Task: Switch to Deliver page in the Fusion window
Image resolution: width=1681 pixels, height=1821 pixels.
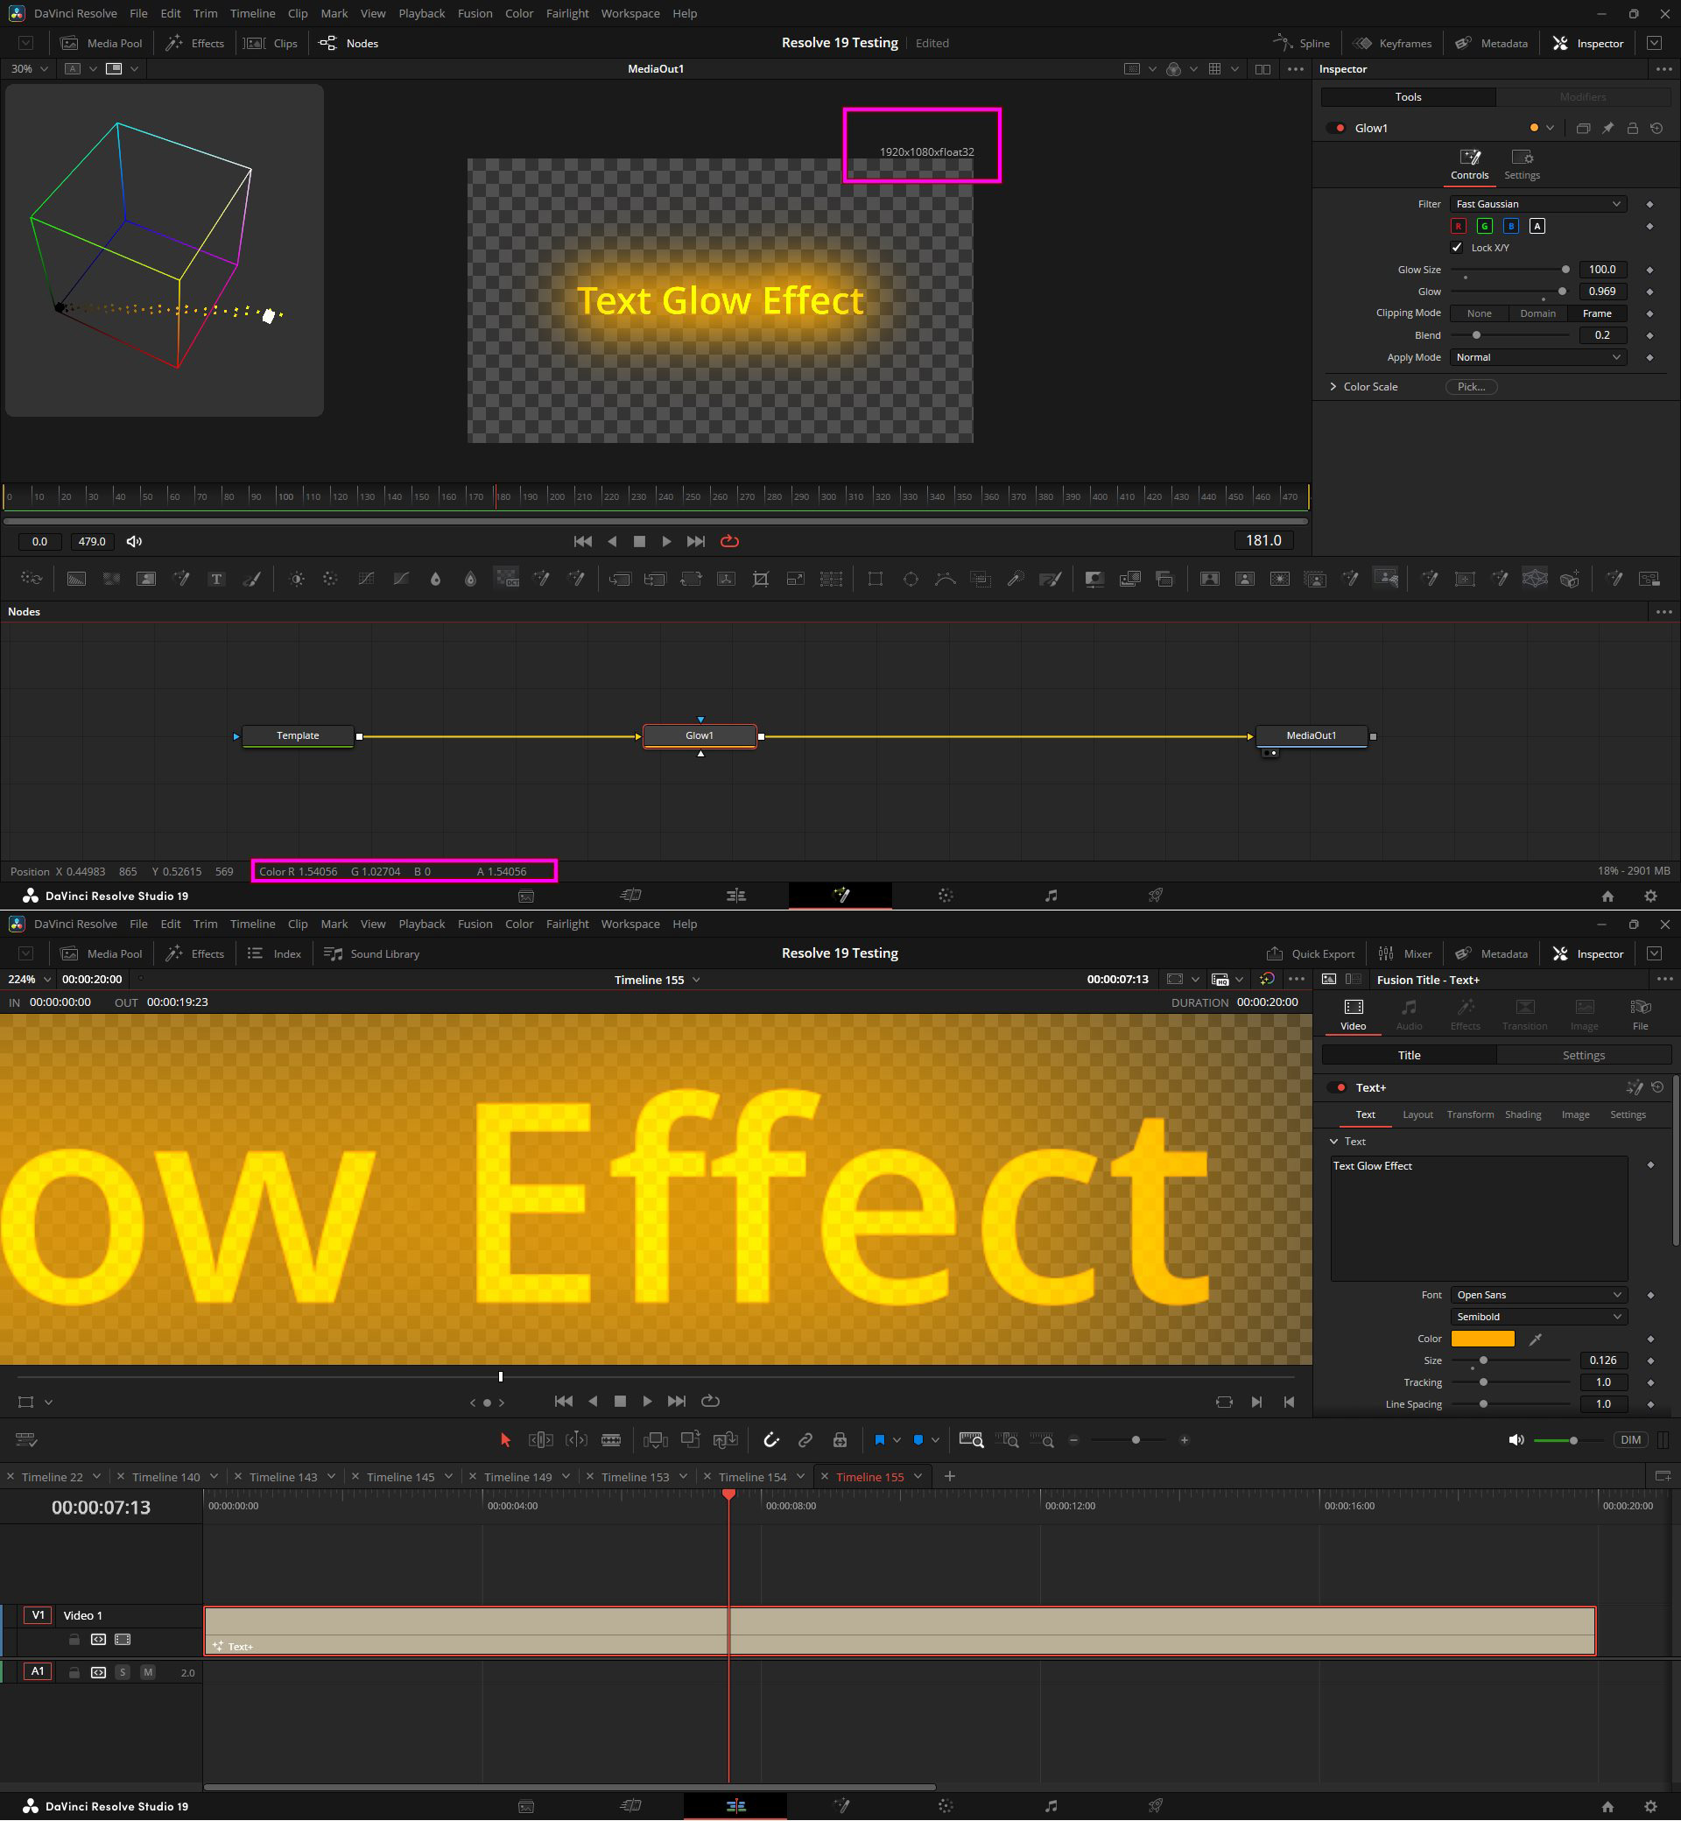Action: (x=1155, y=895)
